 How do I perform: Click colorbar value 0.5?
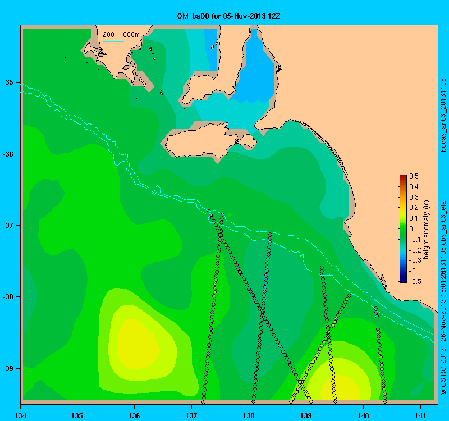coord(414,176)
